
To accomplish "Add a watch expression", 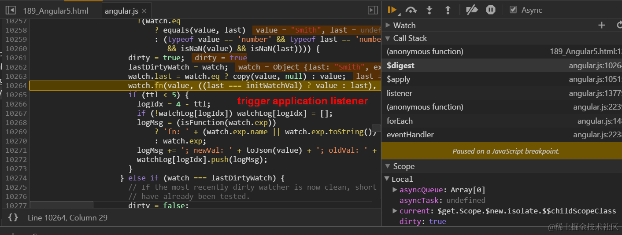I will pos(602,25).
